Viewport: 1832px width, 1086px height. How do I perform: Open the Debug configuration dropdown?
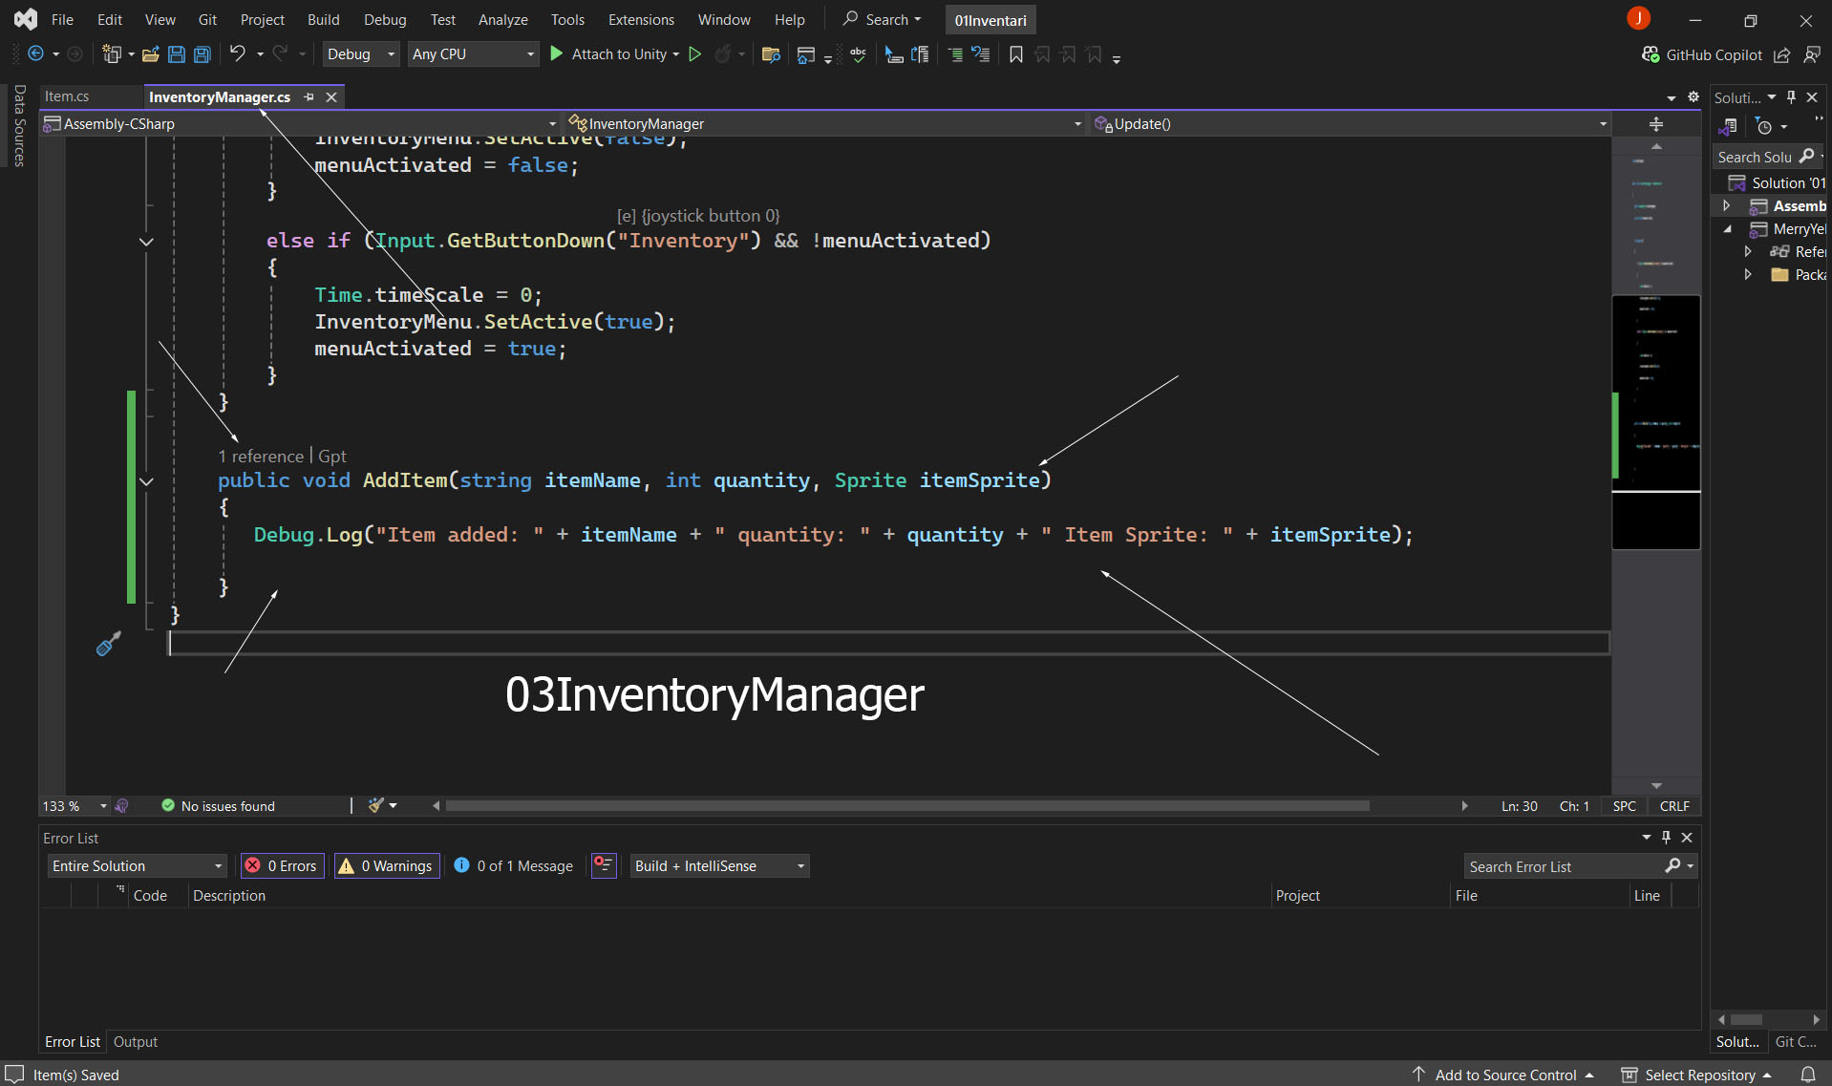tap(360, 54)
